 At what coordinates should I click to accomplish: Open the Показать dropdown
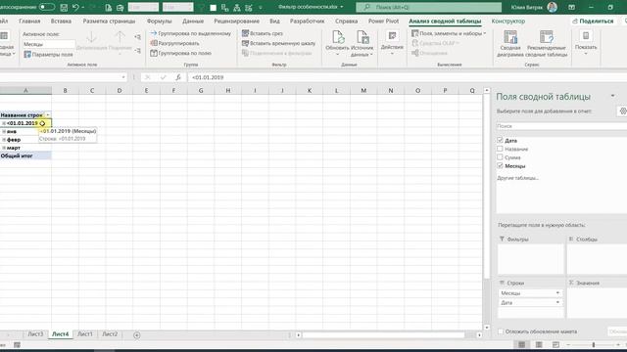(x=586, y=43)
